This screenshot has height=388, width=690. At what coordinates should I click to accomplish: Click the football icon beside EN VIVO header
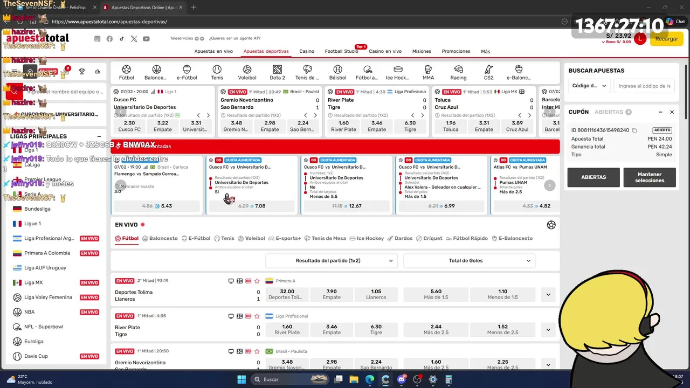click(x=551, y=225)
